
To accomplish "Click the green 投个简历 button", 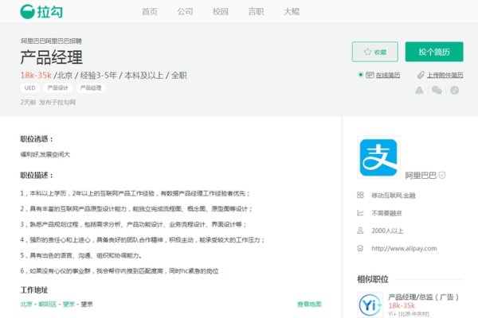I will (434, 52).
